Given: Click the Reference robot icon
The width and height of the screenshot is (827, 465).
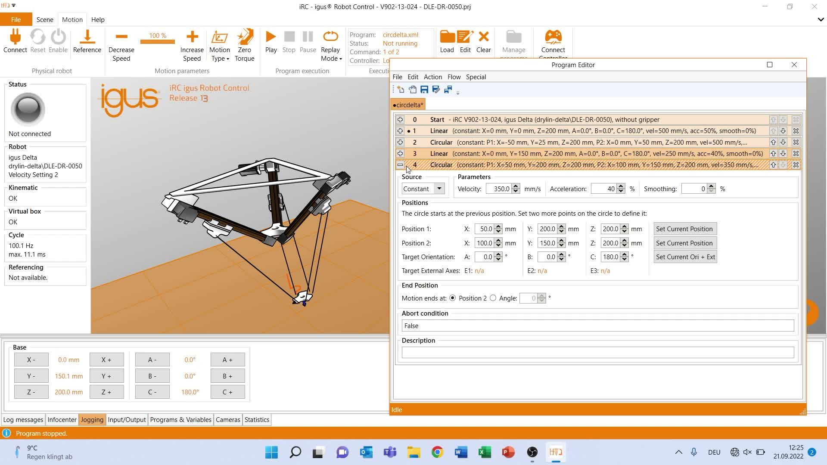Looking at the screenshot, I should click(x=87, y=41).
